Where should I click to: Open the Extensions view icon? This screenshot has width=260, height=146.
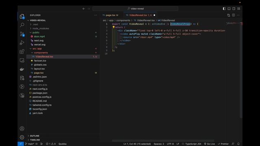point(22,52)
